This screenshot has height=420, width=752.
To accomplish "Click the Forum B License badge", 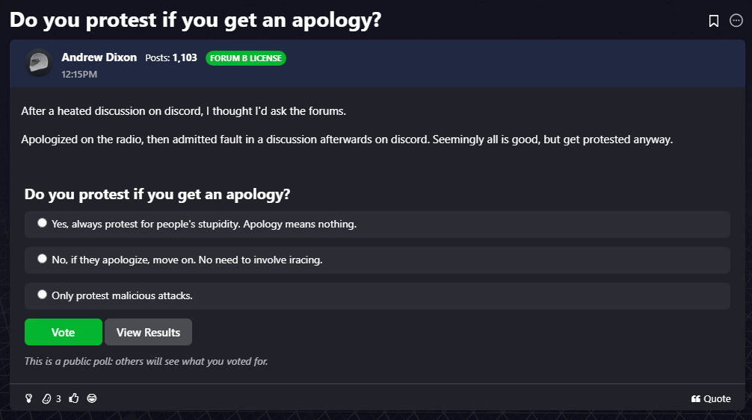I will coord(246,58).
